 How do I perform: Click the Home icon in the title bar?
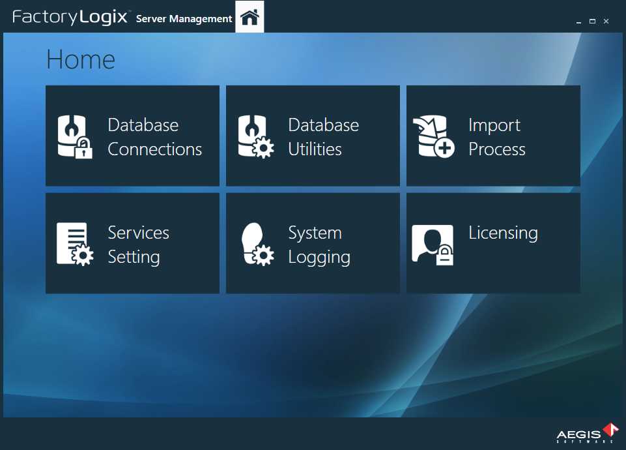click(249, 16)
